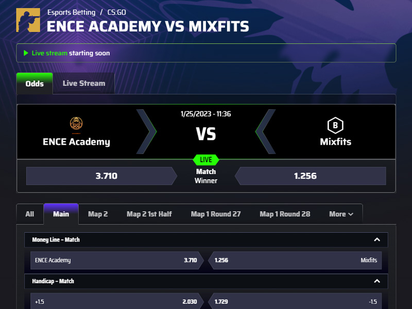Select the Map 1 Round 28 tab
The image size is (412, 309).
[285, 214]
